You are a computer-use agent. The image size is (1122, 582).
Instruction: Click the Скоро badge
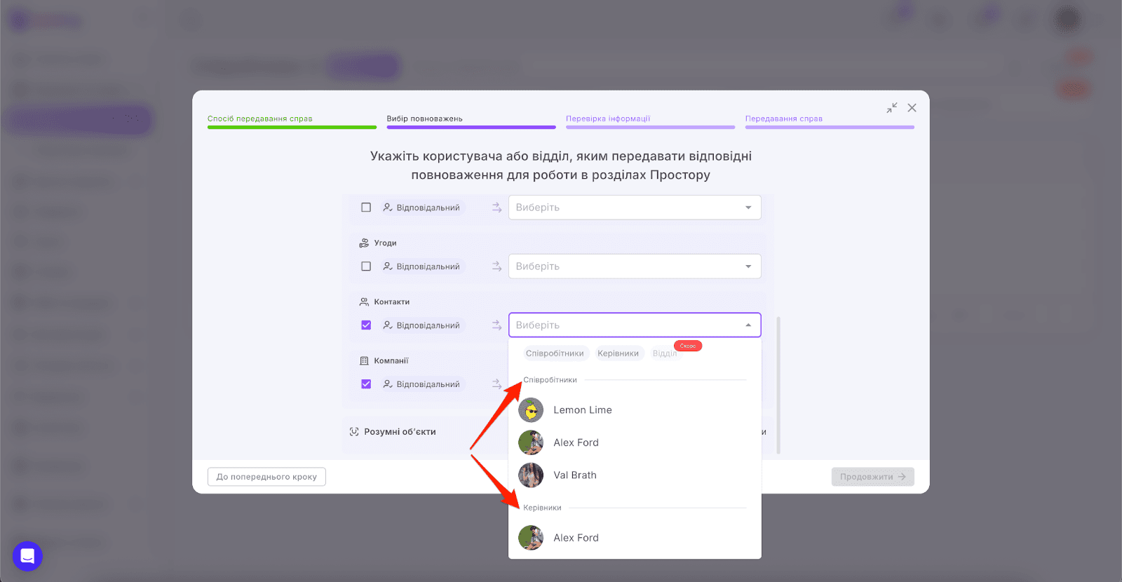pos(688,346)
